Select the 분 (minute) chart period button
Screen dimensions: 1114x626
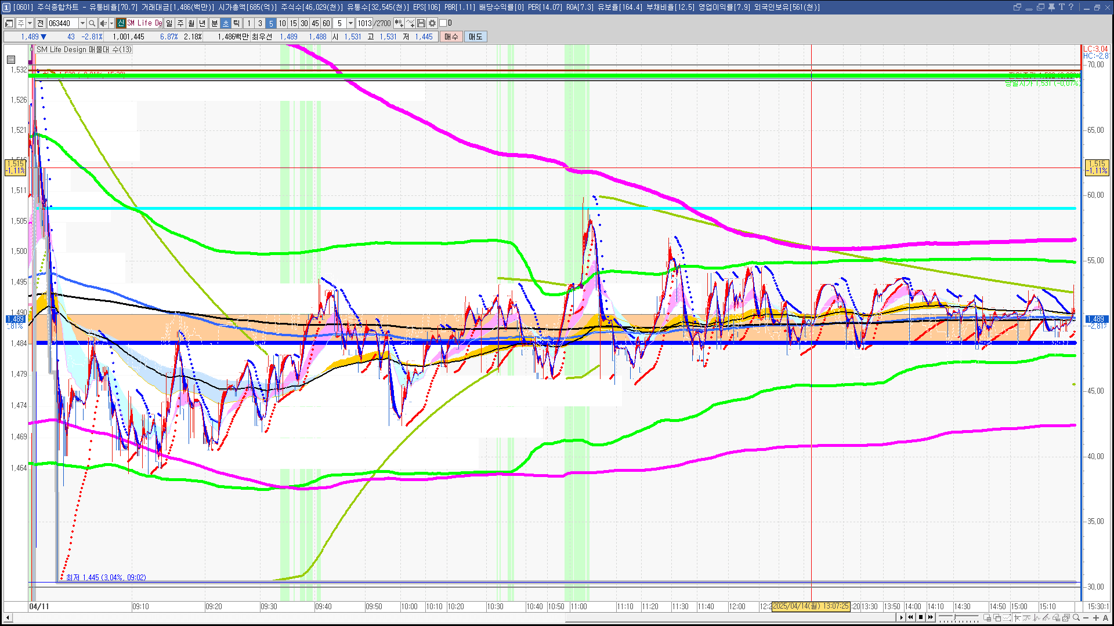pos(214,23)
